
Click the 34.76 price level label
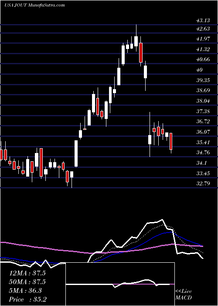(203, 153)
